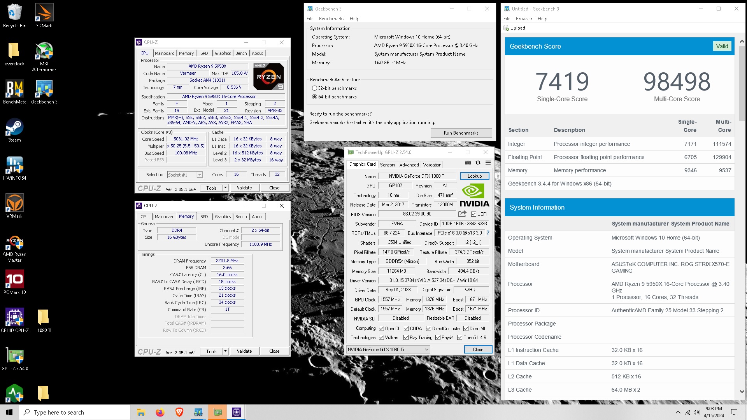Switch to the Bench tab in CPU-Z Memory window
The image size is (747, 420).
241,217
